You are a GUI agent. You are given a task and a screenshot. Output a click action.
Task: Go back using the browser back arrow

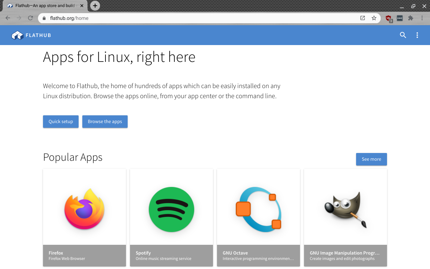click(8, 18)
